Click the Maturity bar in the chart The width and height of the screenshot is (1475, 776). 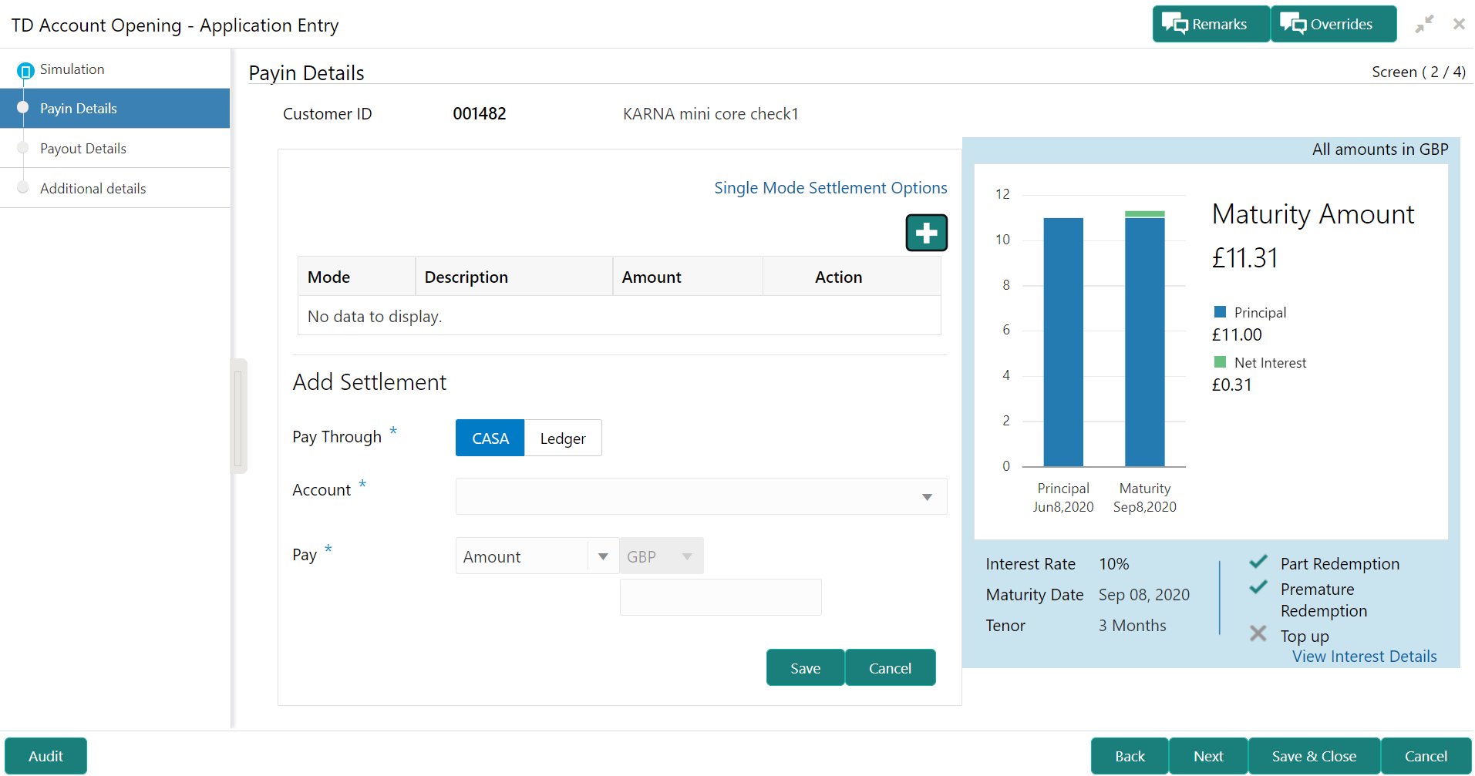1145,339
